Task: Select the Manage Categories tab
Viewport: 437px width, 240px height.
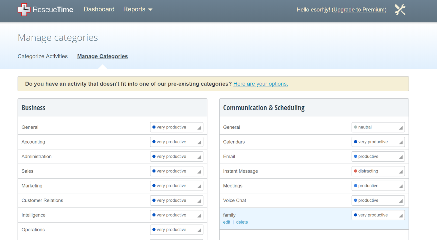Action: coord(102,56)
